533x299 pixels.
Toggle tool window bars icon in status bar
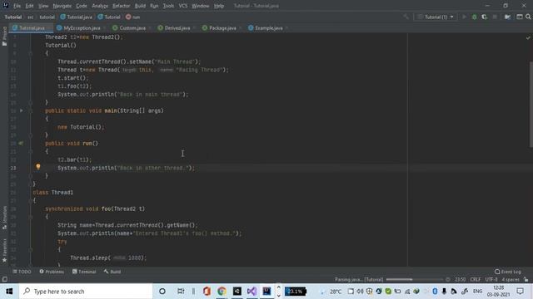pos(5,279)
